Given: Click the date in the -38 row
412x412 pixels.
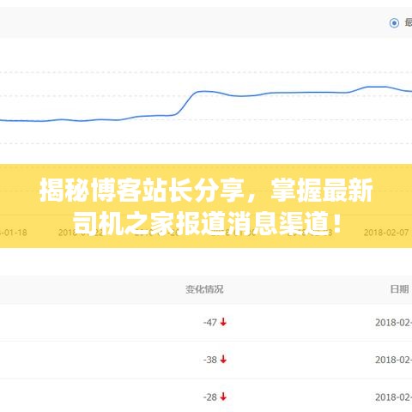Looking at the screenshot, I should (x=394, y=360).
